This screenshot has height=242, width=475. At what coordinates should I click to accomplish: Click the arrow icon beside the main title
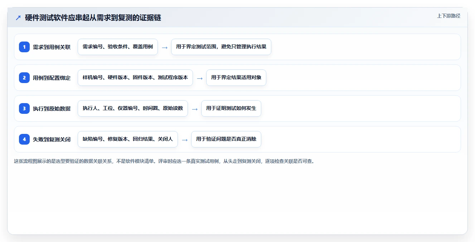18,18
